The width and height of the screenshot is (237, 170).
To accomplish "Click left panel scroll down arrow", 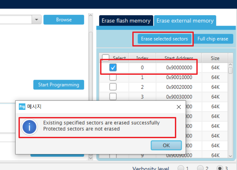I will click(90, 158).
